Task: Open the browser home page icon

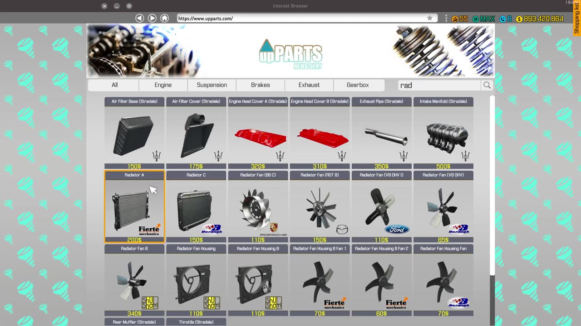Action: coord(165,18)
